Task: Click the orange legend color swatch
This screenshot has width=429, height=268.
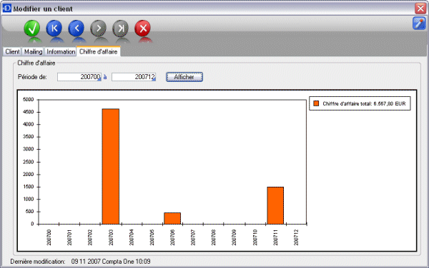Action: pyautogui.click(x=316, y=103)
